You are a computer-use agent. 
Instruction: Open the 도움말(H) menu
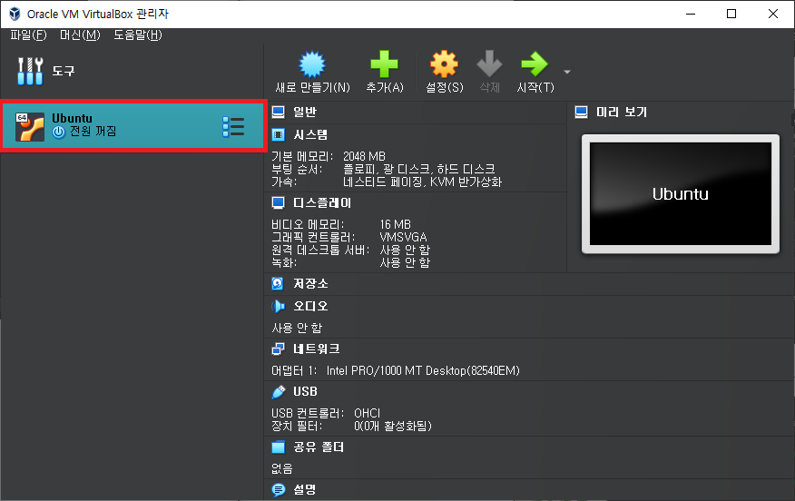[138, 35]
